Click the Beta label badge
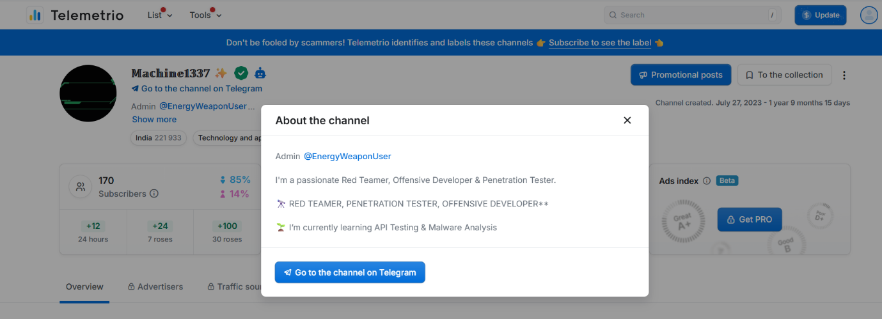This screenshot has width=882, height=319. 727,181
